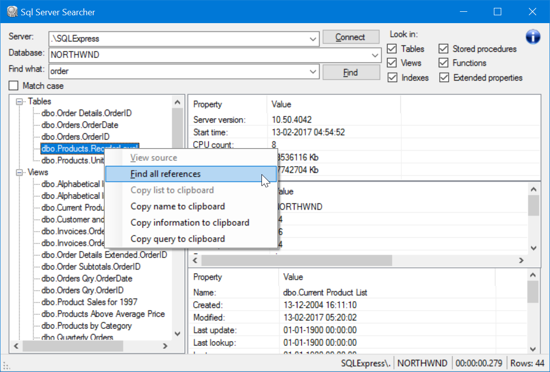The height and width of the screenshot is (372, 550).
Task: Choose Copy query to clipboard
Action: 191,239
